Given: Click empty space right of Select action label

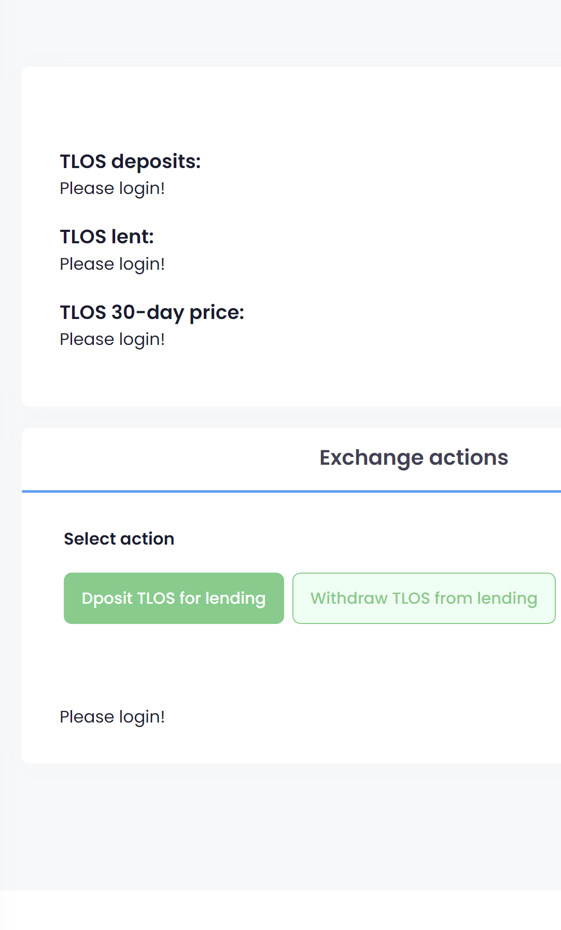Looking at the screenshot, I should [x=363, y=539].
